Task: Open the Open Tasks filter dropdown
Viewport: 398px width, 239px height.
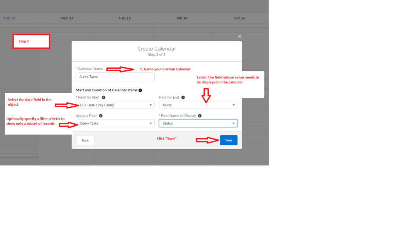Action: (x=115, y=123)
